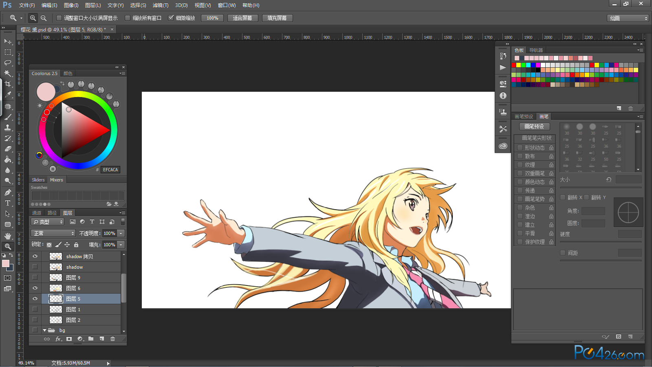The width and height of the screenshot is (652, 367).
Task: Click the layer style fx icon
Action: [x=59, y=339]
